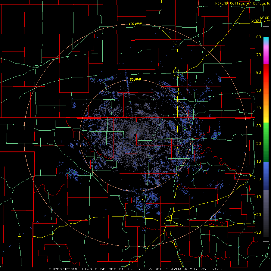The image size is (271, 271).
Task: Click the KVNX radar site center point
Action: coord(135,135)
